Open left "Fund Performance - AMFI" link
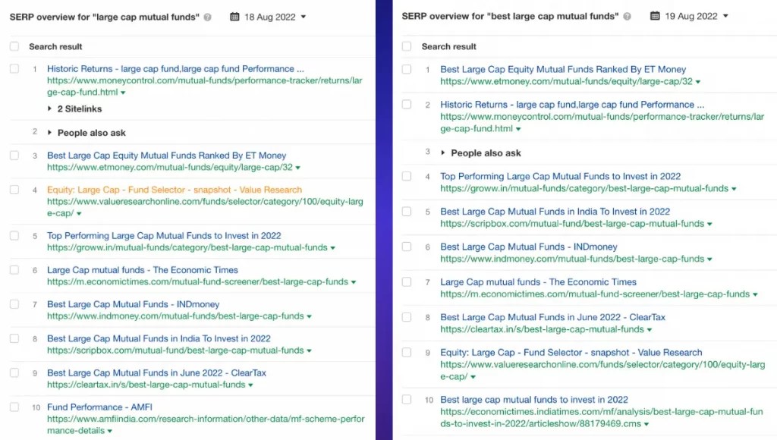 pyautogui.click(x=99, y=407)
